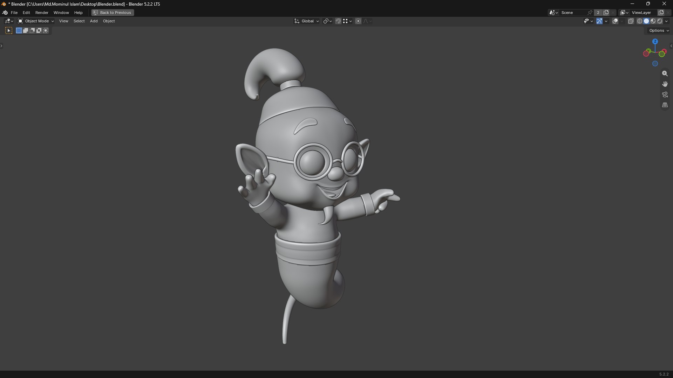Viewport: 673px width, 378px height.
Task: Click the red negative X axis circle
Action: [x=646, y=54]
